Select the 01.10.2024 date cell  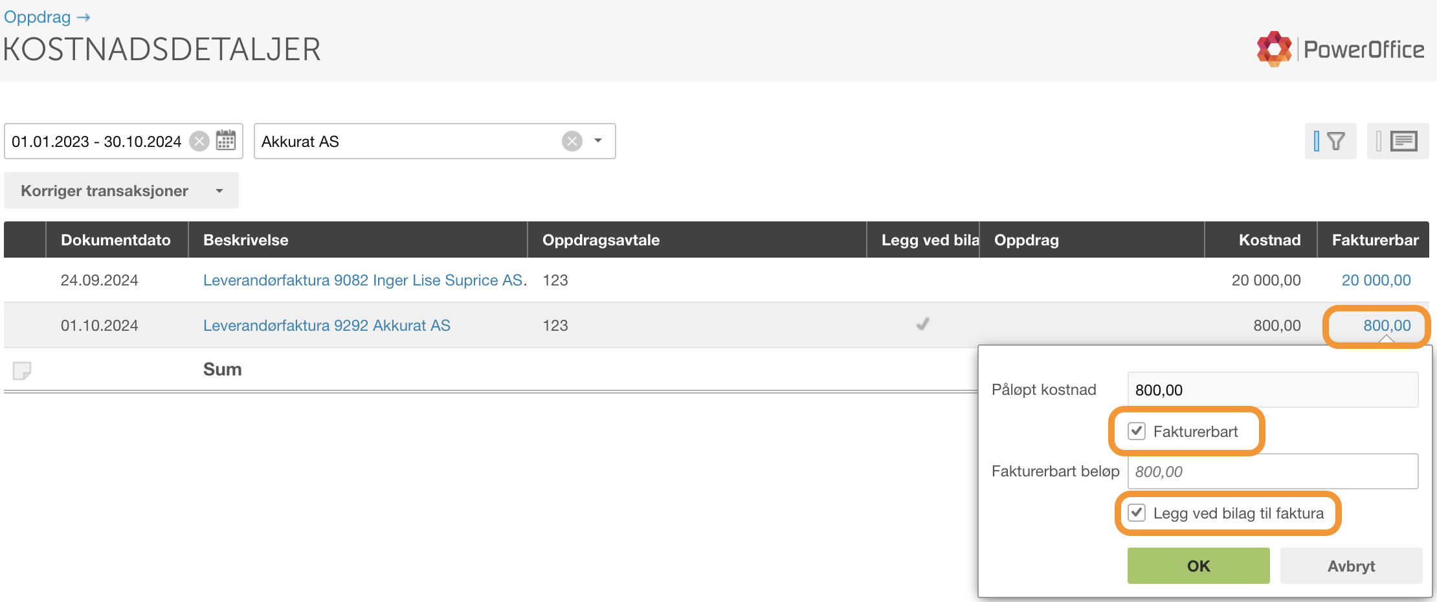(99, 325)
